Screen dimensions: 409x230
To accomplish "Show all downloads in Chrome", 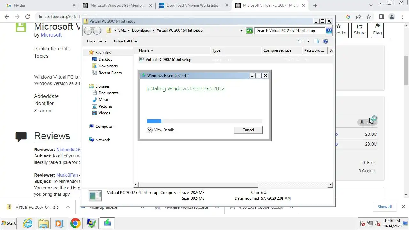I will (385, 207).
